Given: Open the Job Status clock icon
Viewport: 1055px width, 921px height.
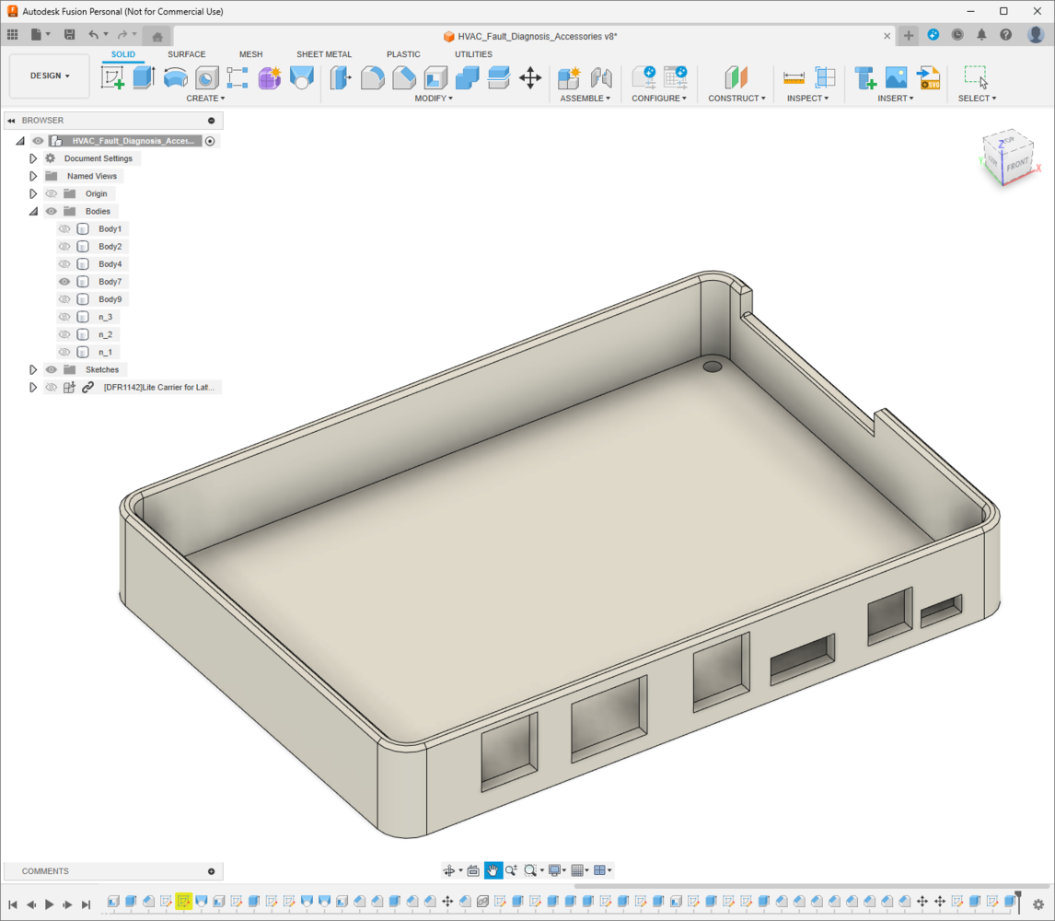Looking at the screenshot, I should click(957, 35).
